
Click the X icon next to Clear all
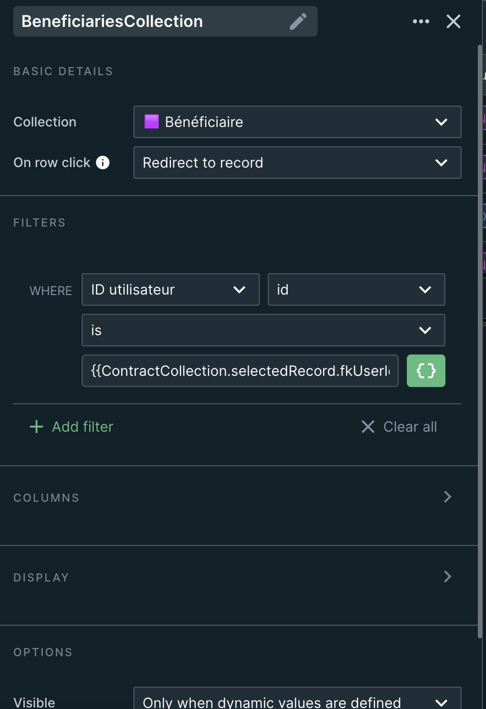[x=368, y=427]
